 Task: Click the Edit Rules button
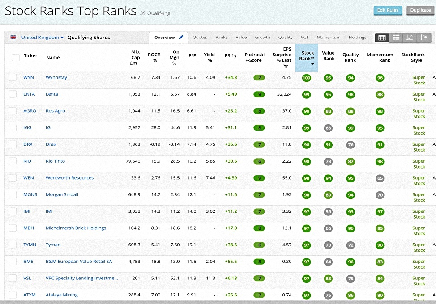[x=388, y=10]
